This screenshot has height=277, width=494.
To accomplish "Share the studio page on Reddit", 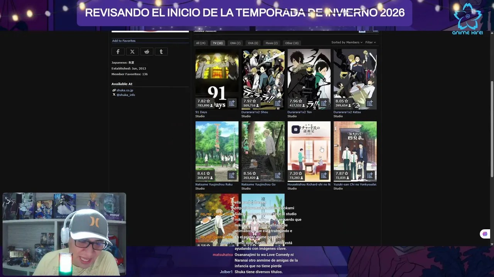I will pos(147,52).
